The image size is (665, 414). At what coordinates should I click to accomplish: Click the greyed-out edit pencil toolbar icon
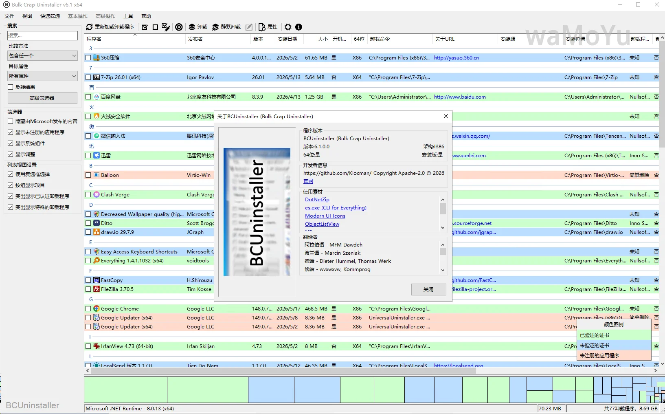(249, 27)
